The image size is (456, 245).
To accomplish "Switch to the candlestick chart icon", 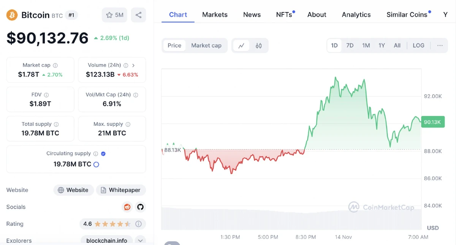I will [259, 46].
